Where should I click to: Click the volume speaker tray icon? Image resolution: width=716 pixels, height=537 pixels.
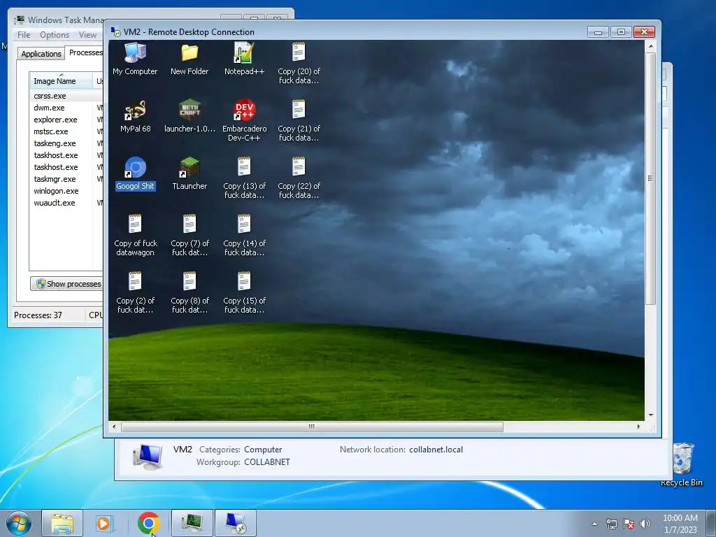point(645,524)
